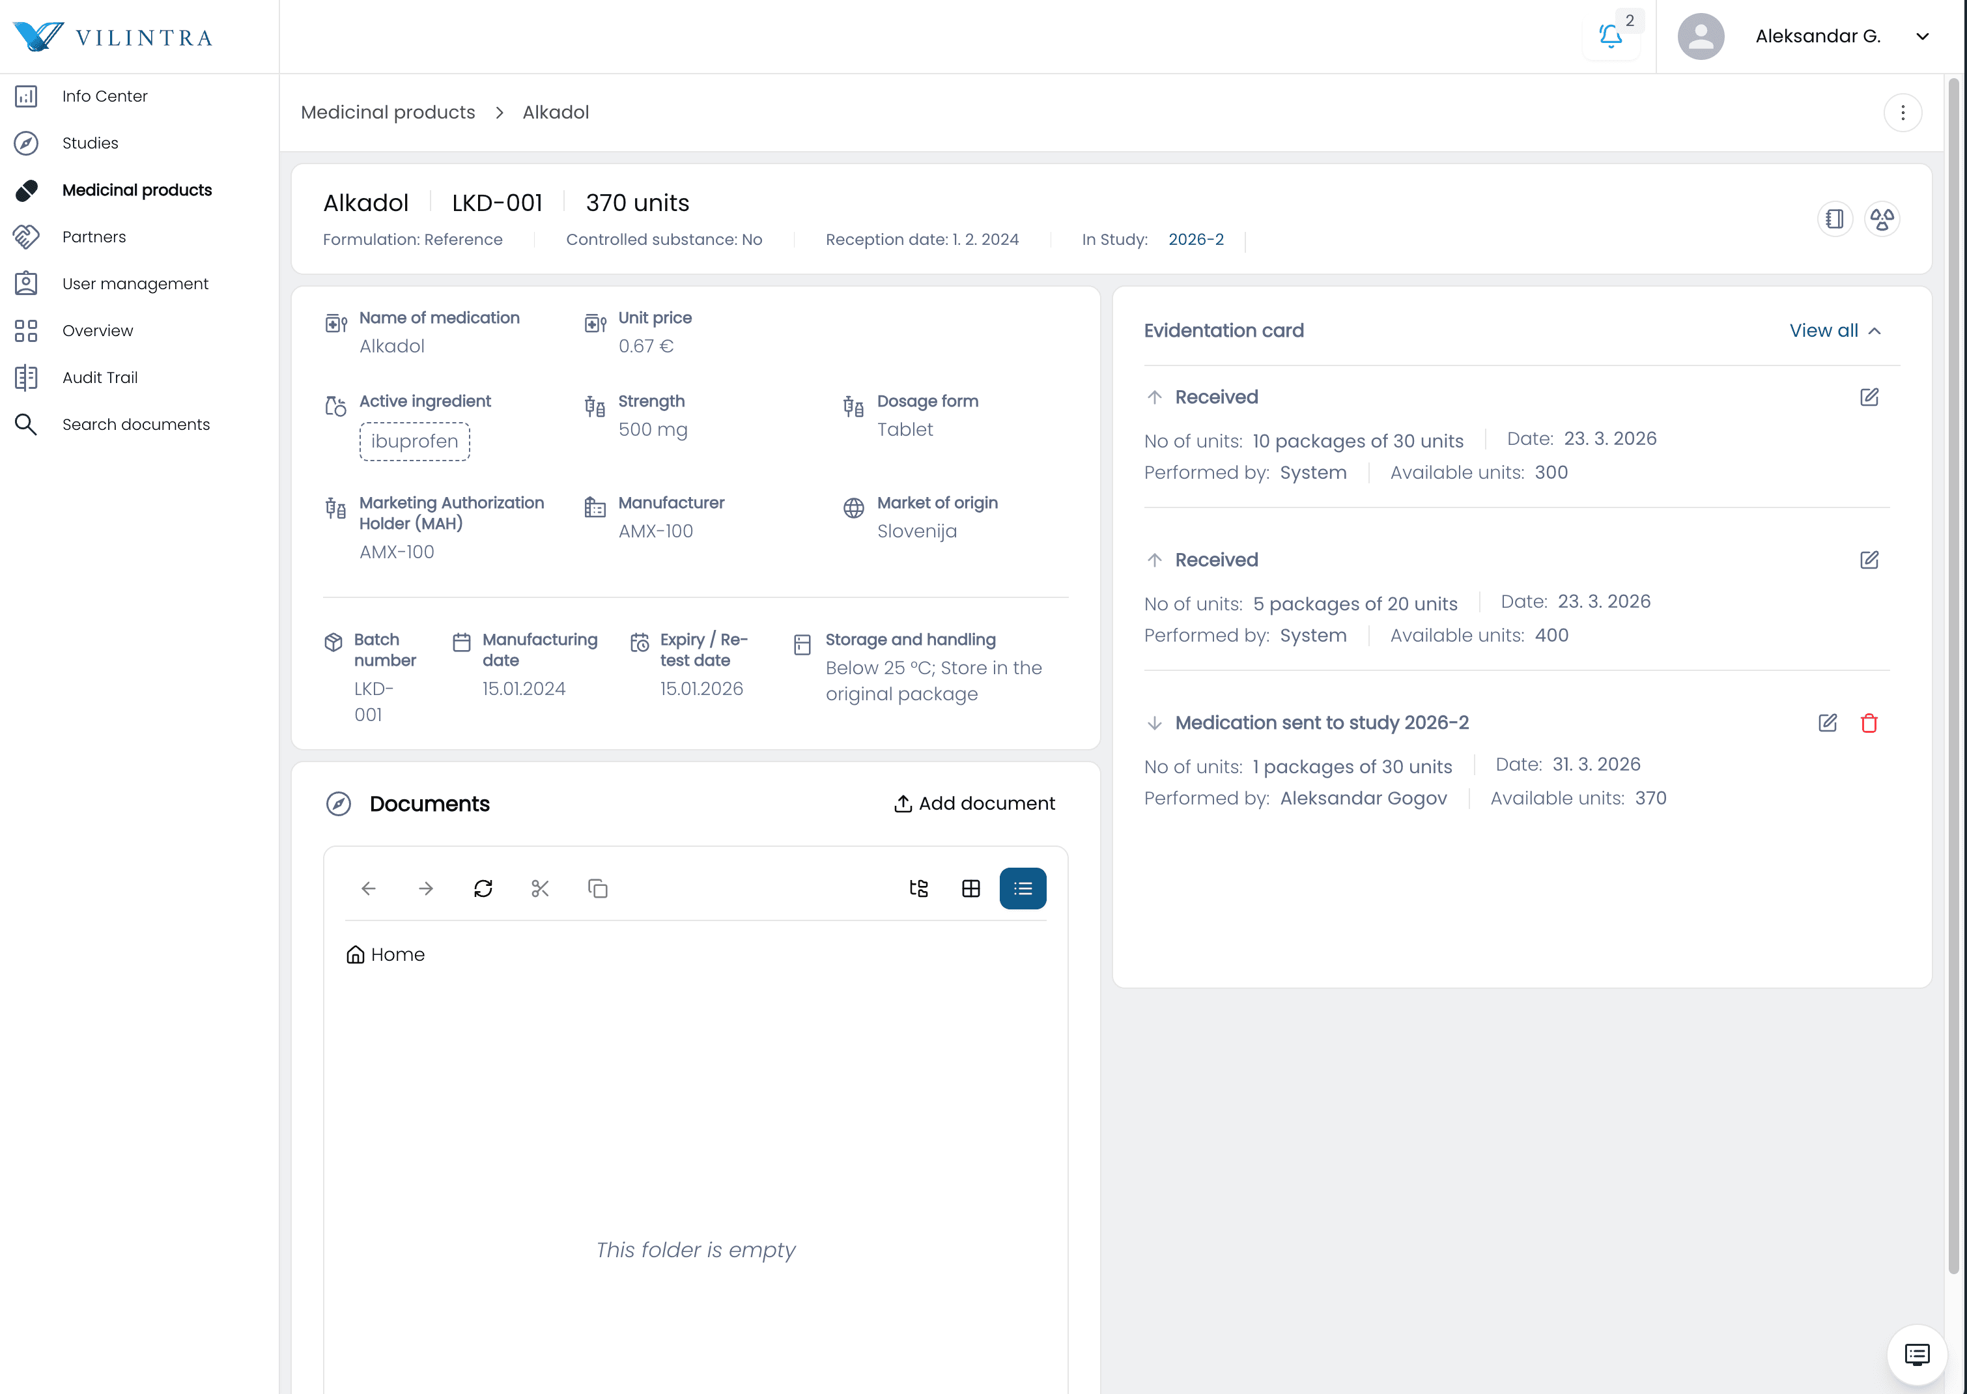Viewport: 1967px width, 1394px height.
Task: Click the notebook icon in product header
Action: click(1835, 219)
